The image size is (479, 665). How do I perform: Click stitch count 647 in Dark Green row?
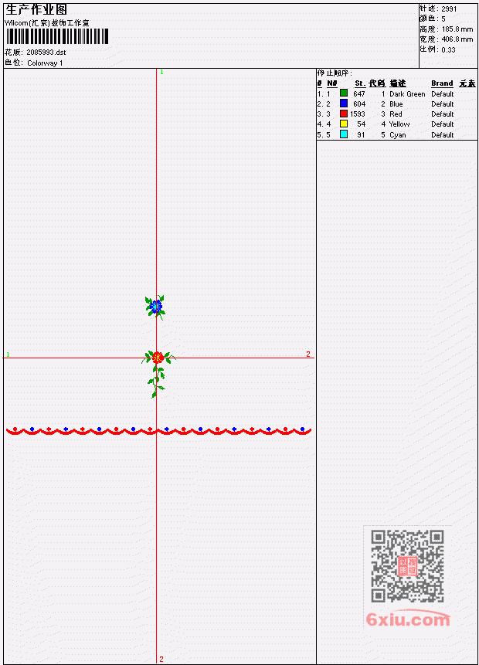pos(359,93)
